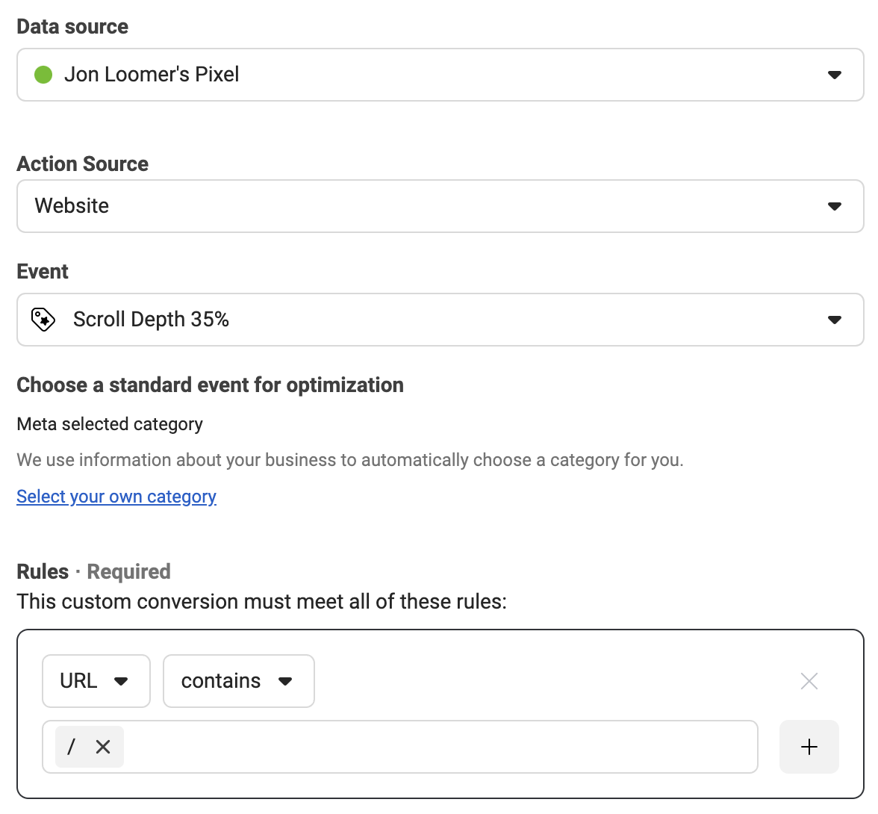This screenshot has width=878, height=814.
Task: Click the 'must meet all of these rules' text
Action: [261, 602]
